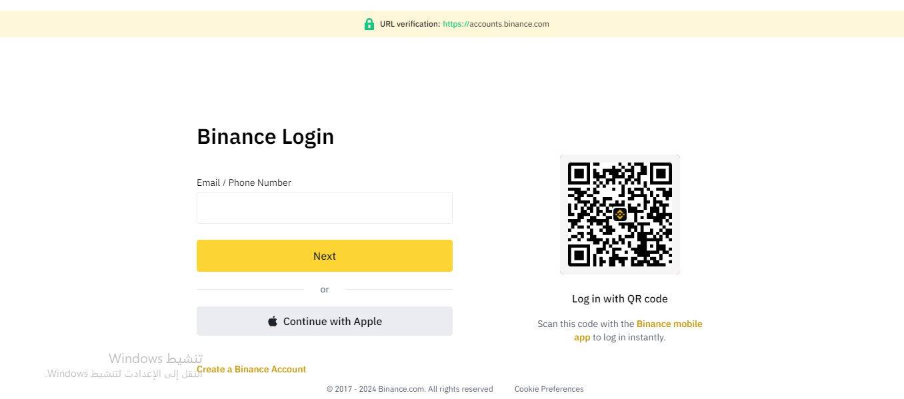Open Cookie Preferences in the footer
The image size is (904, 399).
tap(549, 389)
